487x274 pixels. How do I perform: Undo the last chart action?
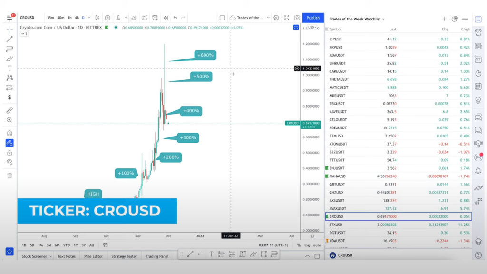tap(175, 18)
